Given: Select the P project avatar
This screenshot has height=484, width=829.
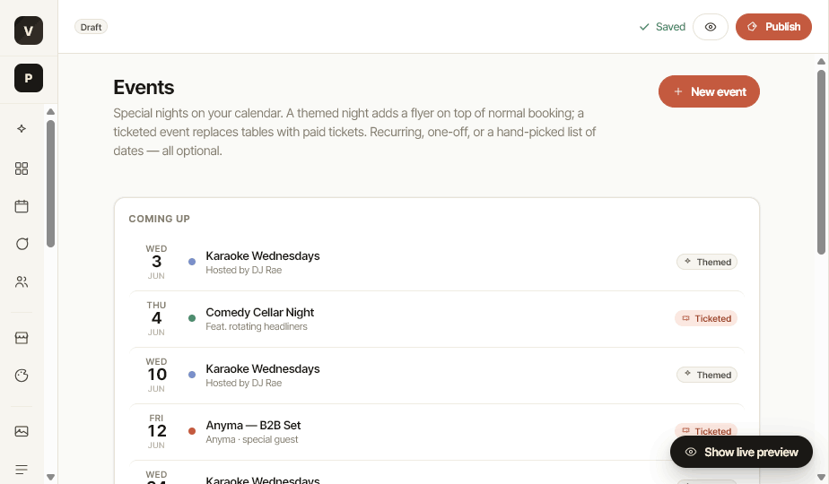Looking at the screenshot, I should click(29, 78).
